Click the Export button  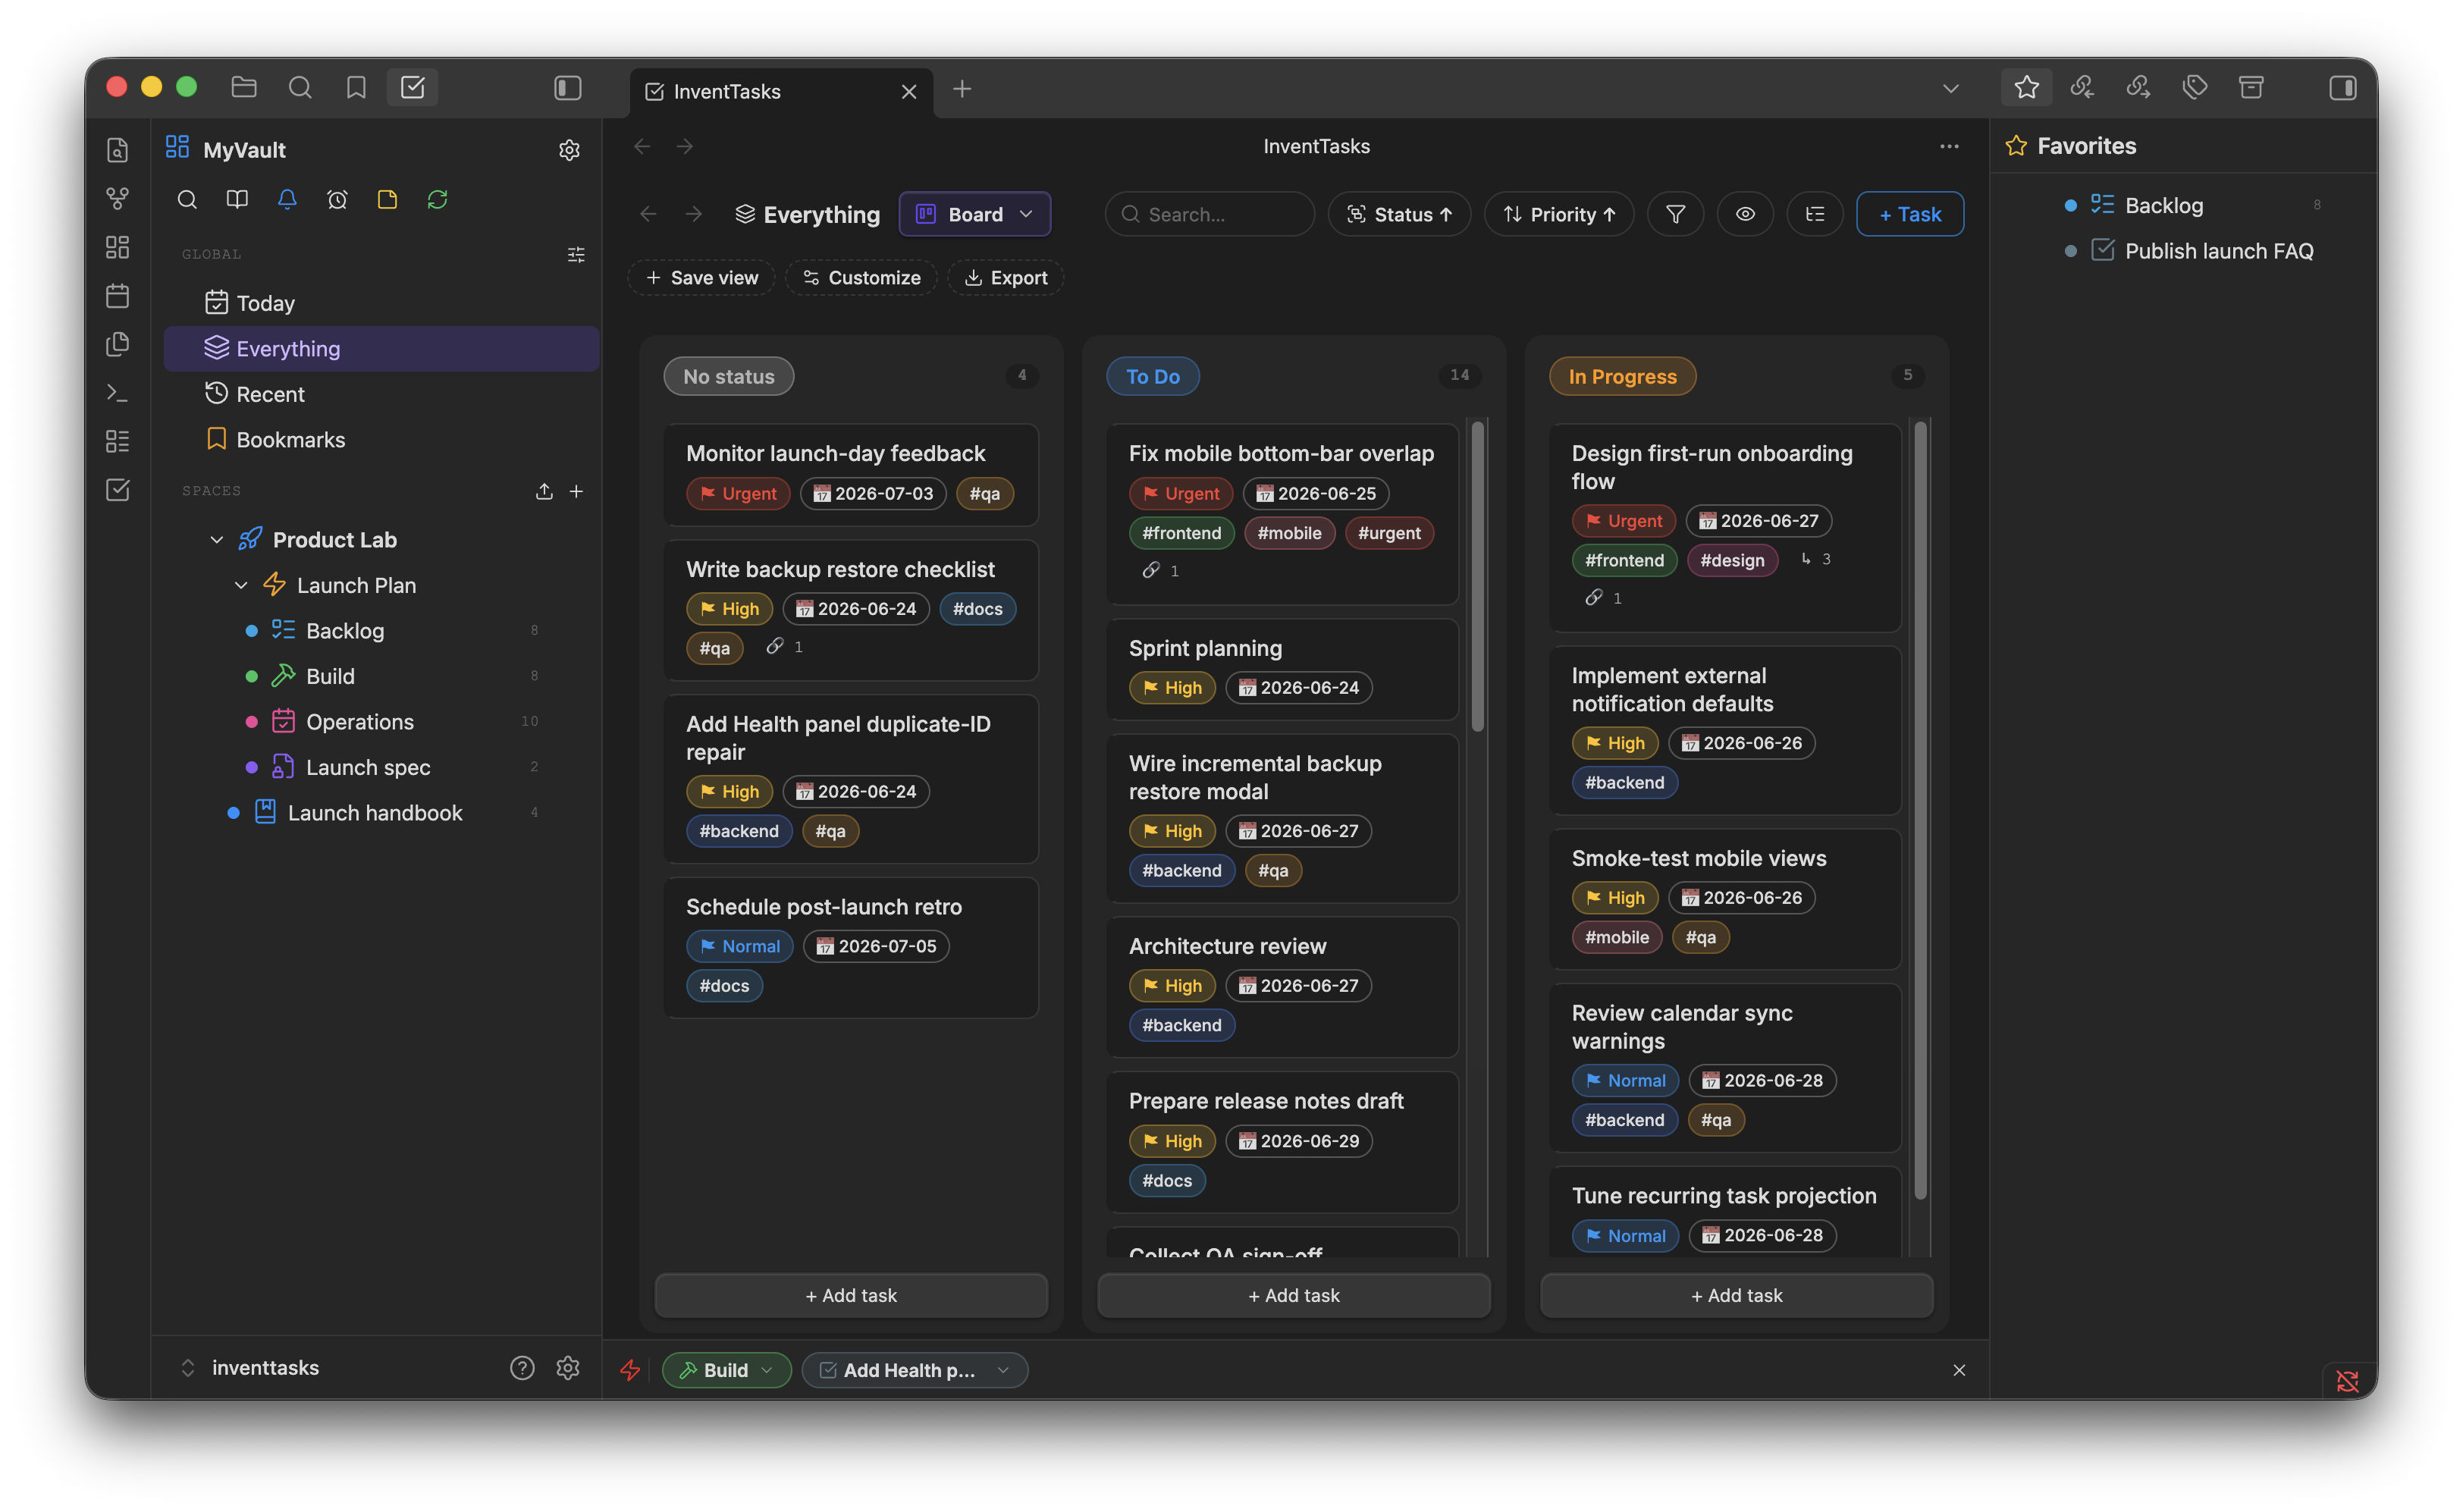click(1005, 278)
